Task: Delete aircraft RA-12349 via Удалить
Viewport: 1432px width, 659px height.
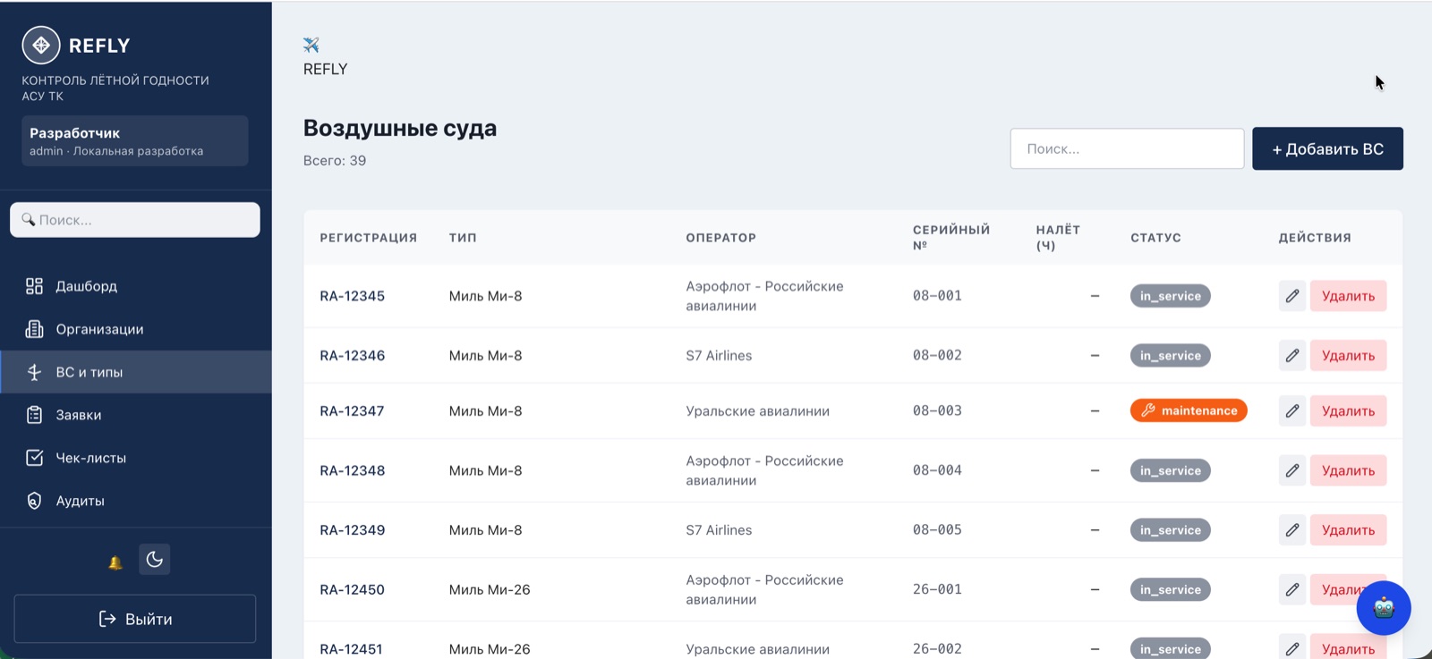Action: pyautogui.click(x=1348, y=530)
